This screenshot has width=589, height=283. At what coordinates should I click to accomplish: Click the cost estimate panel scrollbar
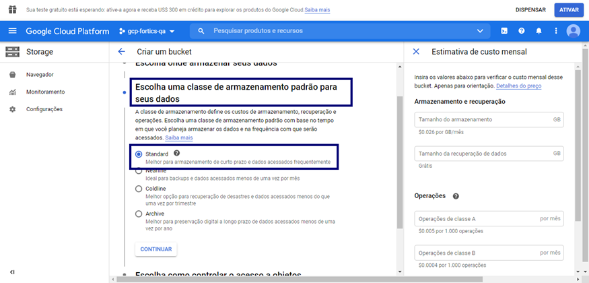(578, 145)
